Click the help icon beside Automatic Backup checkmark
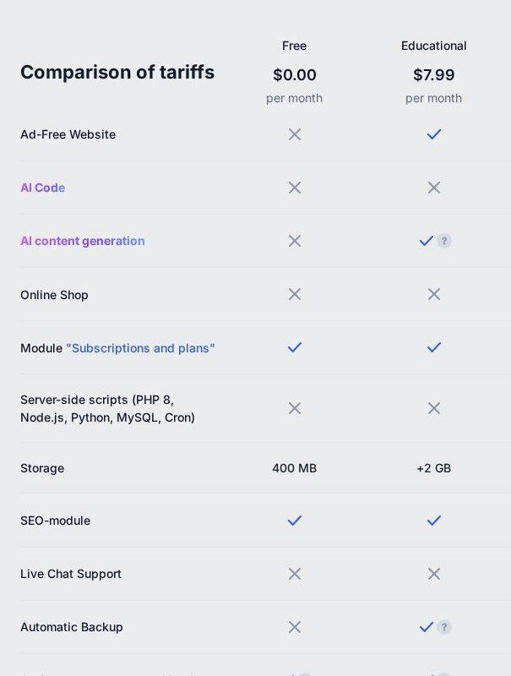 coord(443,627)
